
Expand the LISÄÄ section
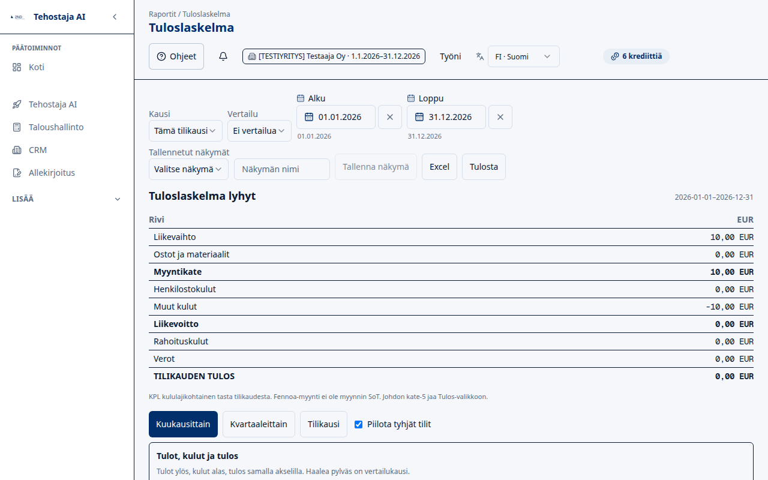click(x=67, y=199)
